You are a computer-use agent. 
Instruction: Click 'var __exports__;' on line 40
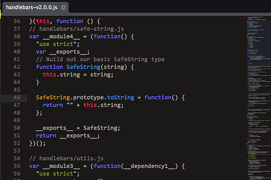(63, 52)
